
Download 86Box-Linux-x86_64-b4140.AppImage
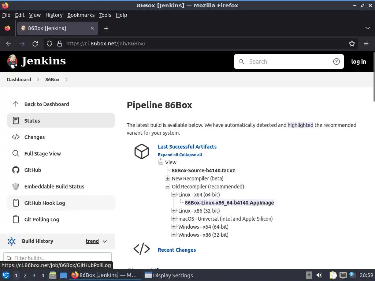(229, 203)
